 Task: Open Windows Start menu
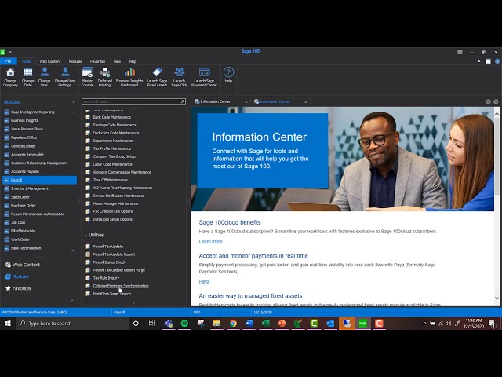click(8, 324)
